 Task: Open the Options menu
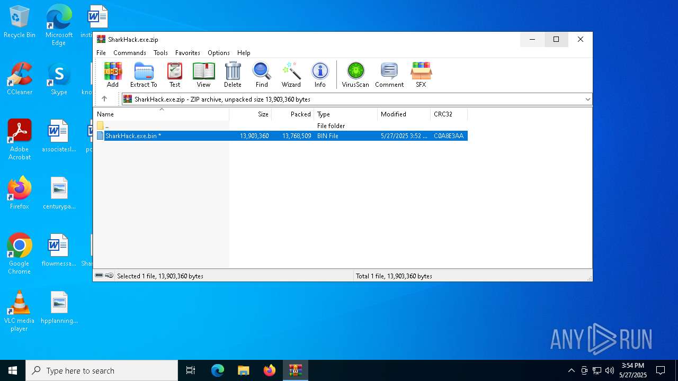tap(219, 53)
